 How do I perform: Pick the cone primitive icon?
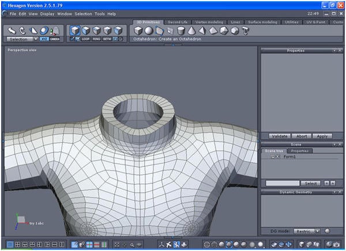[192, 31]
